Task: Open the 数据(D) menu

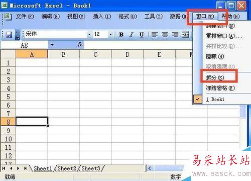Action: click(178, 17)
